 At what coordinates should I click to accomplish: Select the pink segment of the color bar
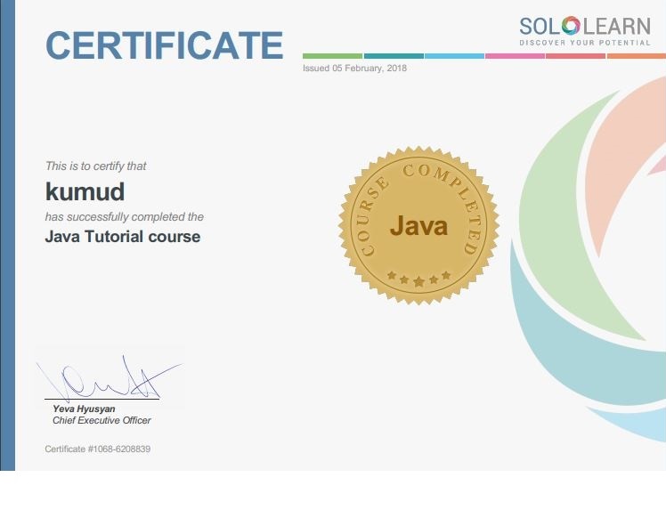coord(515,56)
